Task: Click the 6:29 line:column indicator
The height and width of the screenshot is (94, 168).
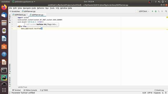Action: (144, 93)
